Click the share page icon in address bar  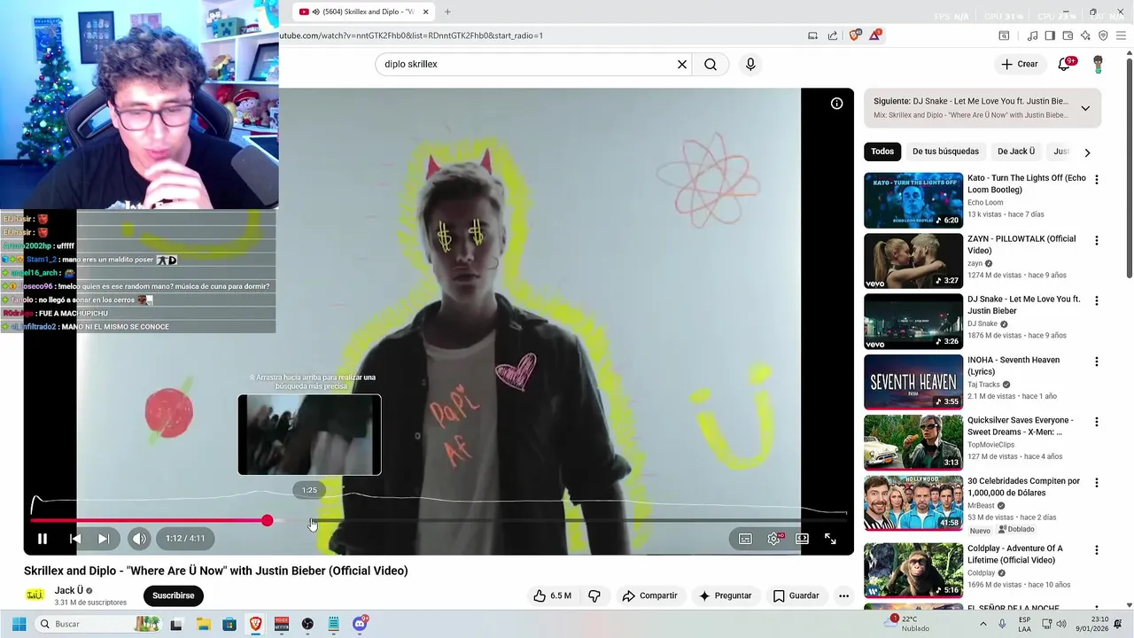click(x=833, y=35)
